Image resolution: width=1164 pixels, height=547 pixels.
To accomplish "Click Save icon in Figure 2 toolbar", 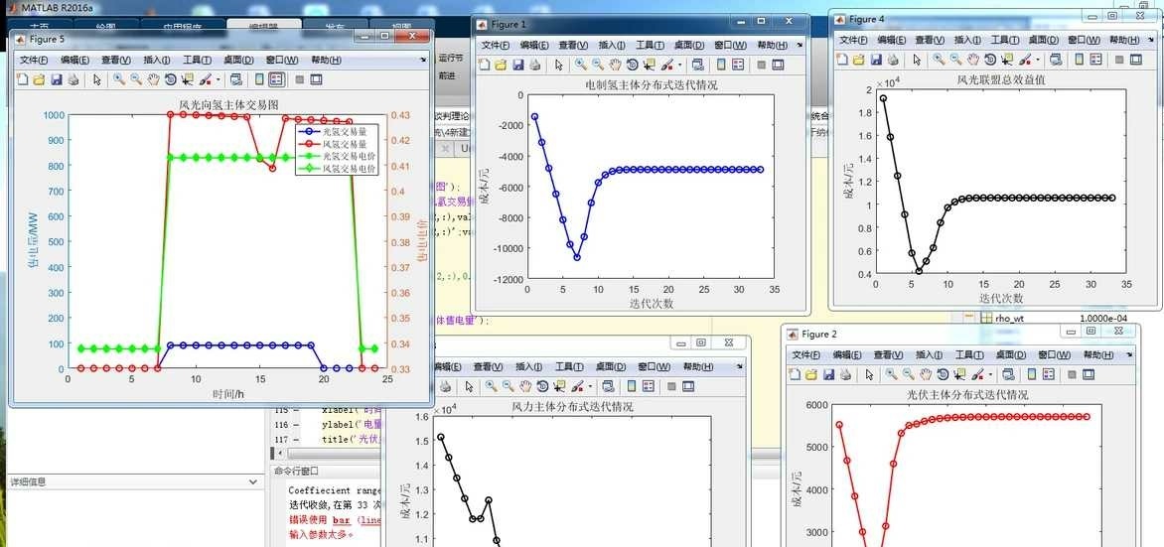I will (x=828, y=375).
